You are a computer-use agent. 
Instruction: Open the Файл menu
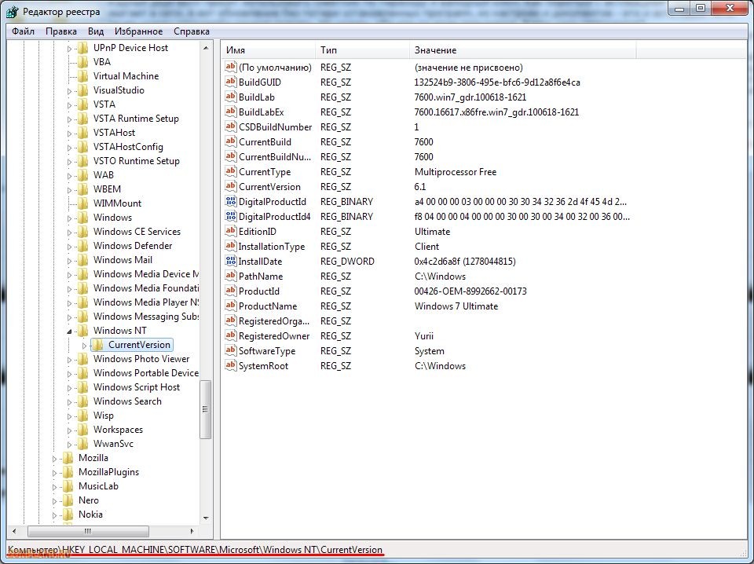[23, 31]
